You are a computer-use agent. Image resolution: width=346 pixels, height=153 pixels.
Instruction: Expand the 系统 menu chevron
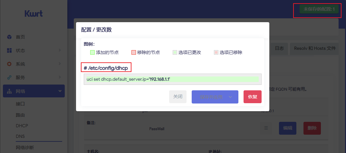pyautogui.click(x=60, y=64)
